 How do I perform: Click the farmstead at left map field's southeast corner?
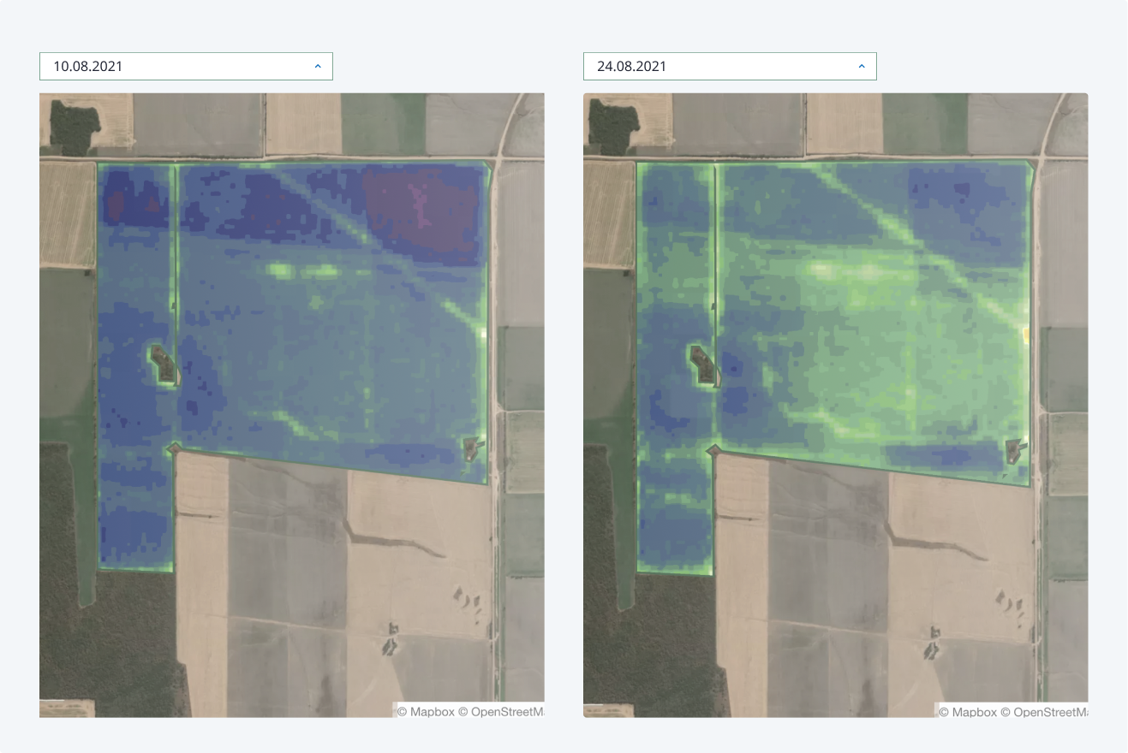(472, 447)
